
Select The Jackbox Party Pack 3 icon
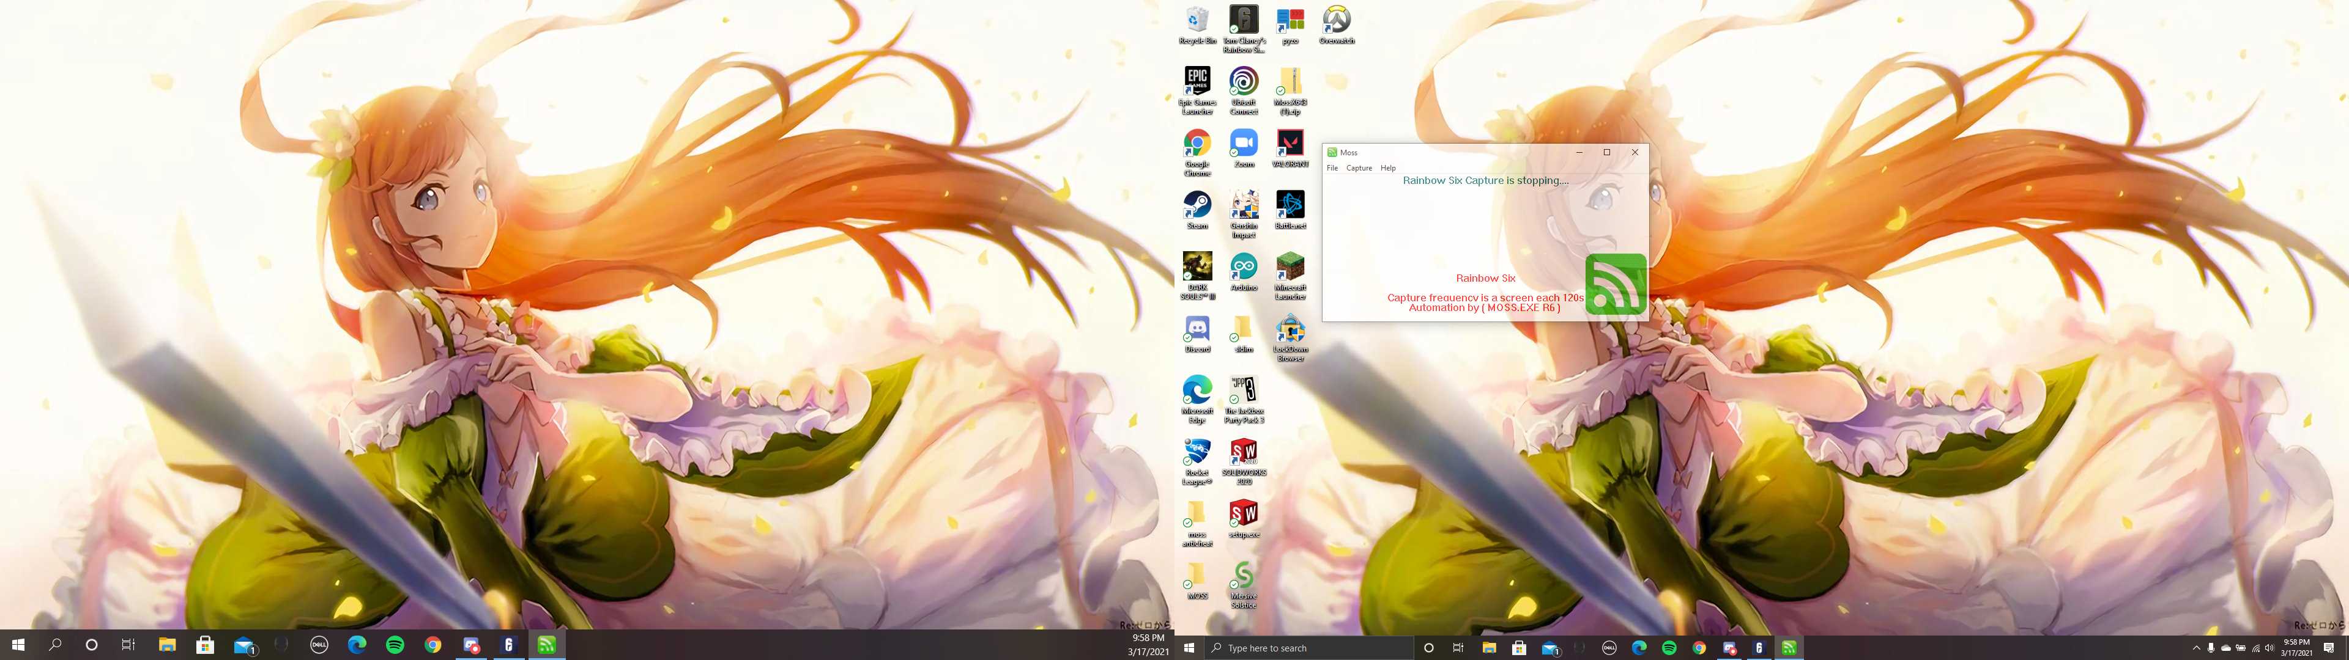point(1244,400)
